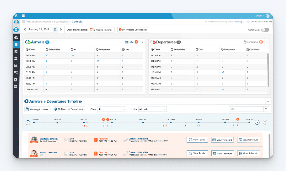Collapse the Arrivals panel chevron
Screen dimensions: 286x171
click(142, 42)
